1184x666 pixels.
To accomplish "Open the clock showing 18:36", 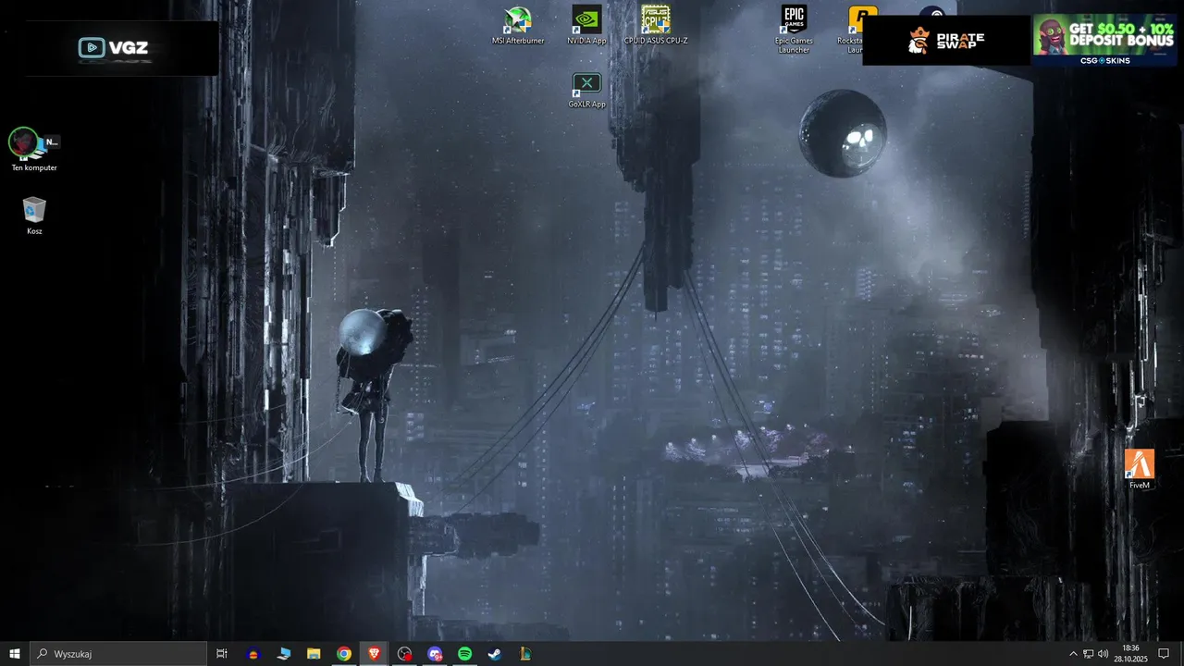I will coord(1131,654).
